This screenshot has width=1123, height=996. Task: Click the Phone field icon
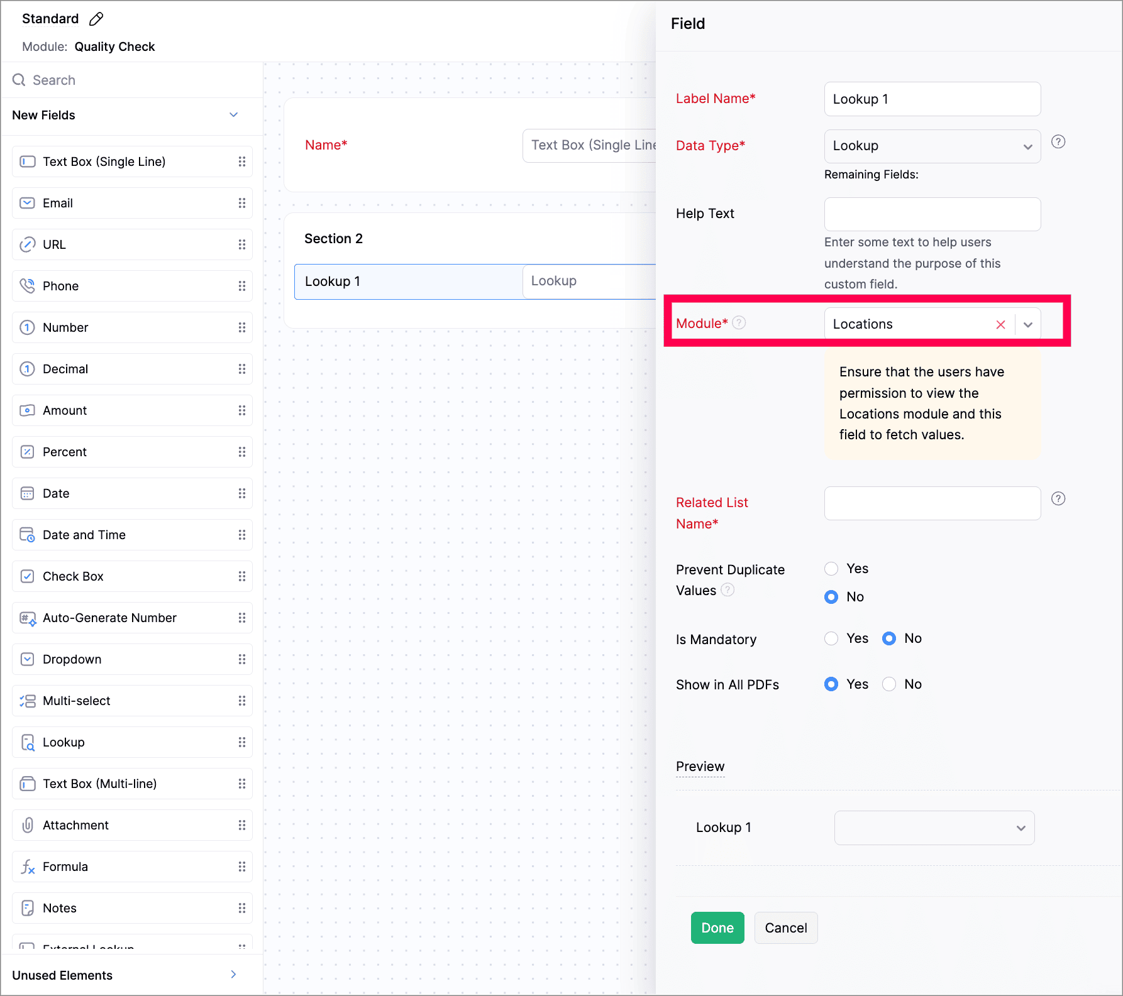pyautogui.click(x=27, y=286)
